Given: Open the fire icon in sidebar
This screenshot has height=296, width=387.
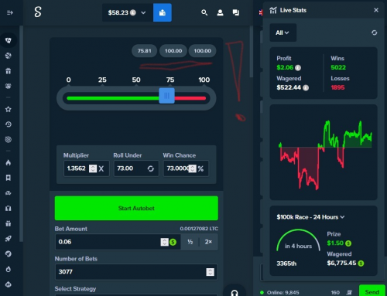Looking at the screenshot, I should pyautogui.click(x=9, y=162).
